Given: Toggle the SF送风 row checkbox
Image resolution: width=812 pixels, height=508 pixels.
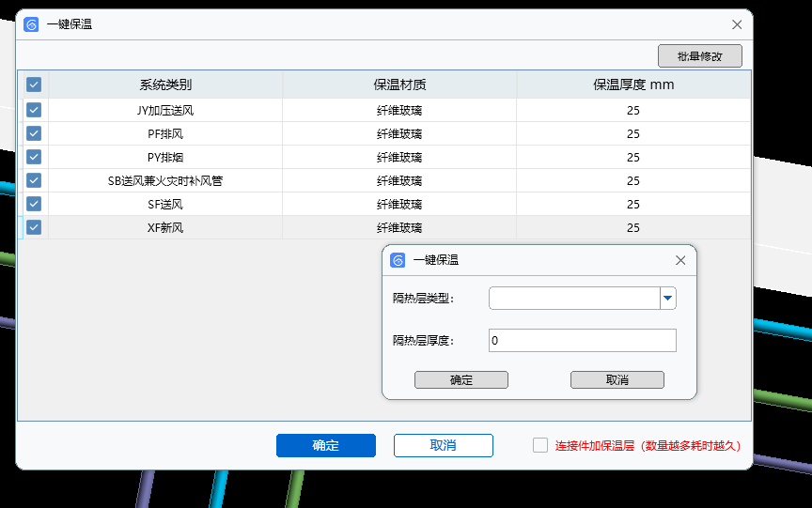Looking at the screenshot, I should coord(34,204).
